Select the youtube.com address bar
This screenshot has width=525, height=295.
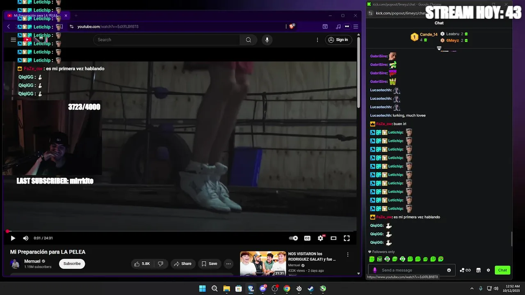pos(176,27)
